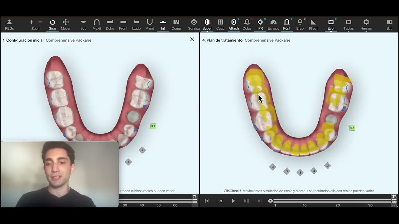
Task: Open the Evol dropdown
Action: (331, 25)
